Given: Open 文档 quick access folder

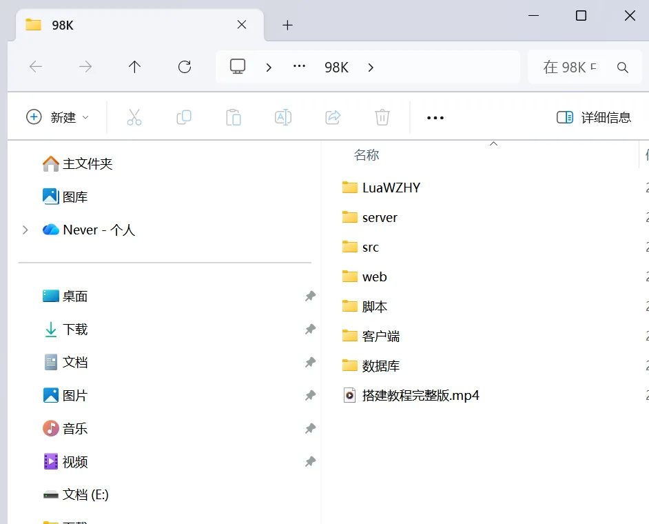Looking at the screenshot, I should 65,363.
